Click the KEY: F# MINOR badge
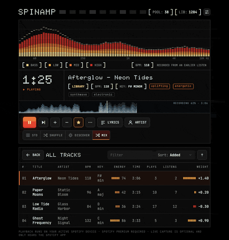 (x=131, y=86)
